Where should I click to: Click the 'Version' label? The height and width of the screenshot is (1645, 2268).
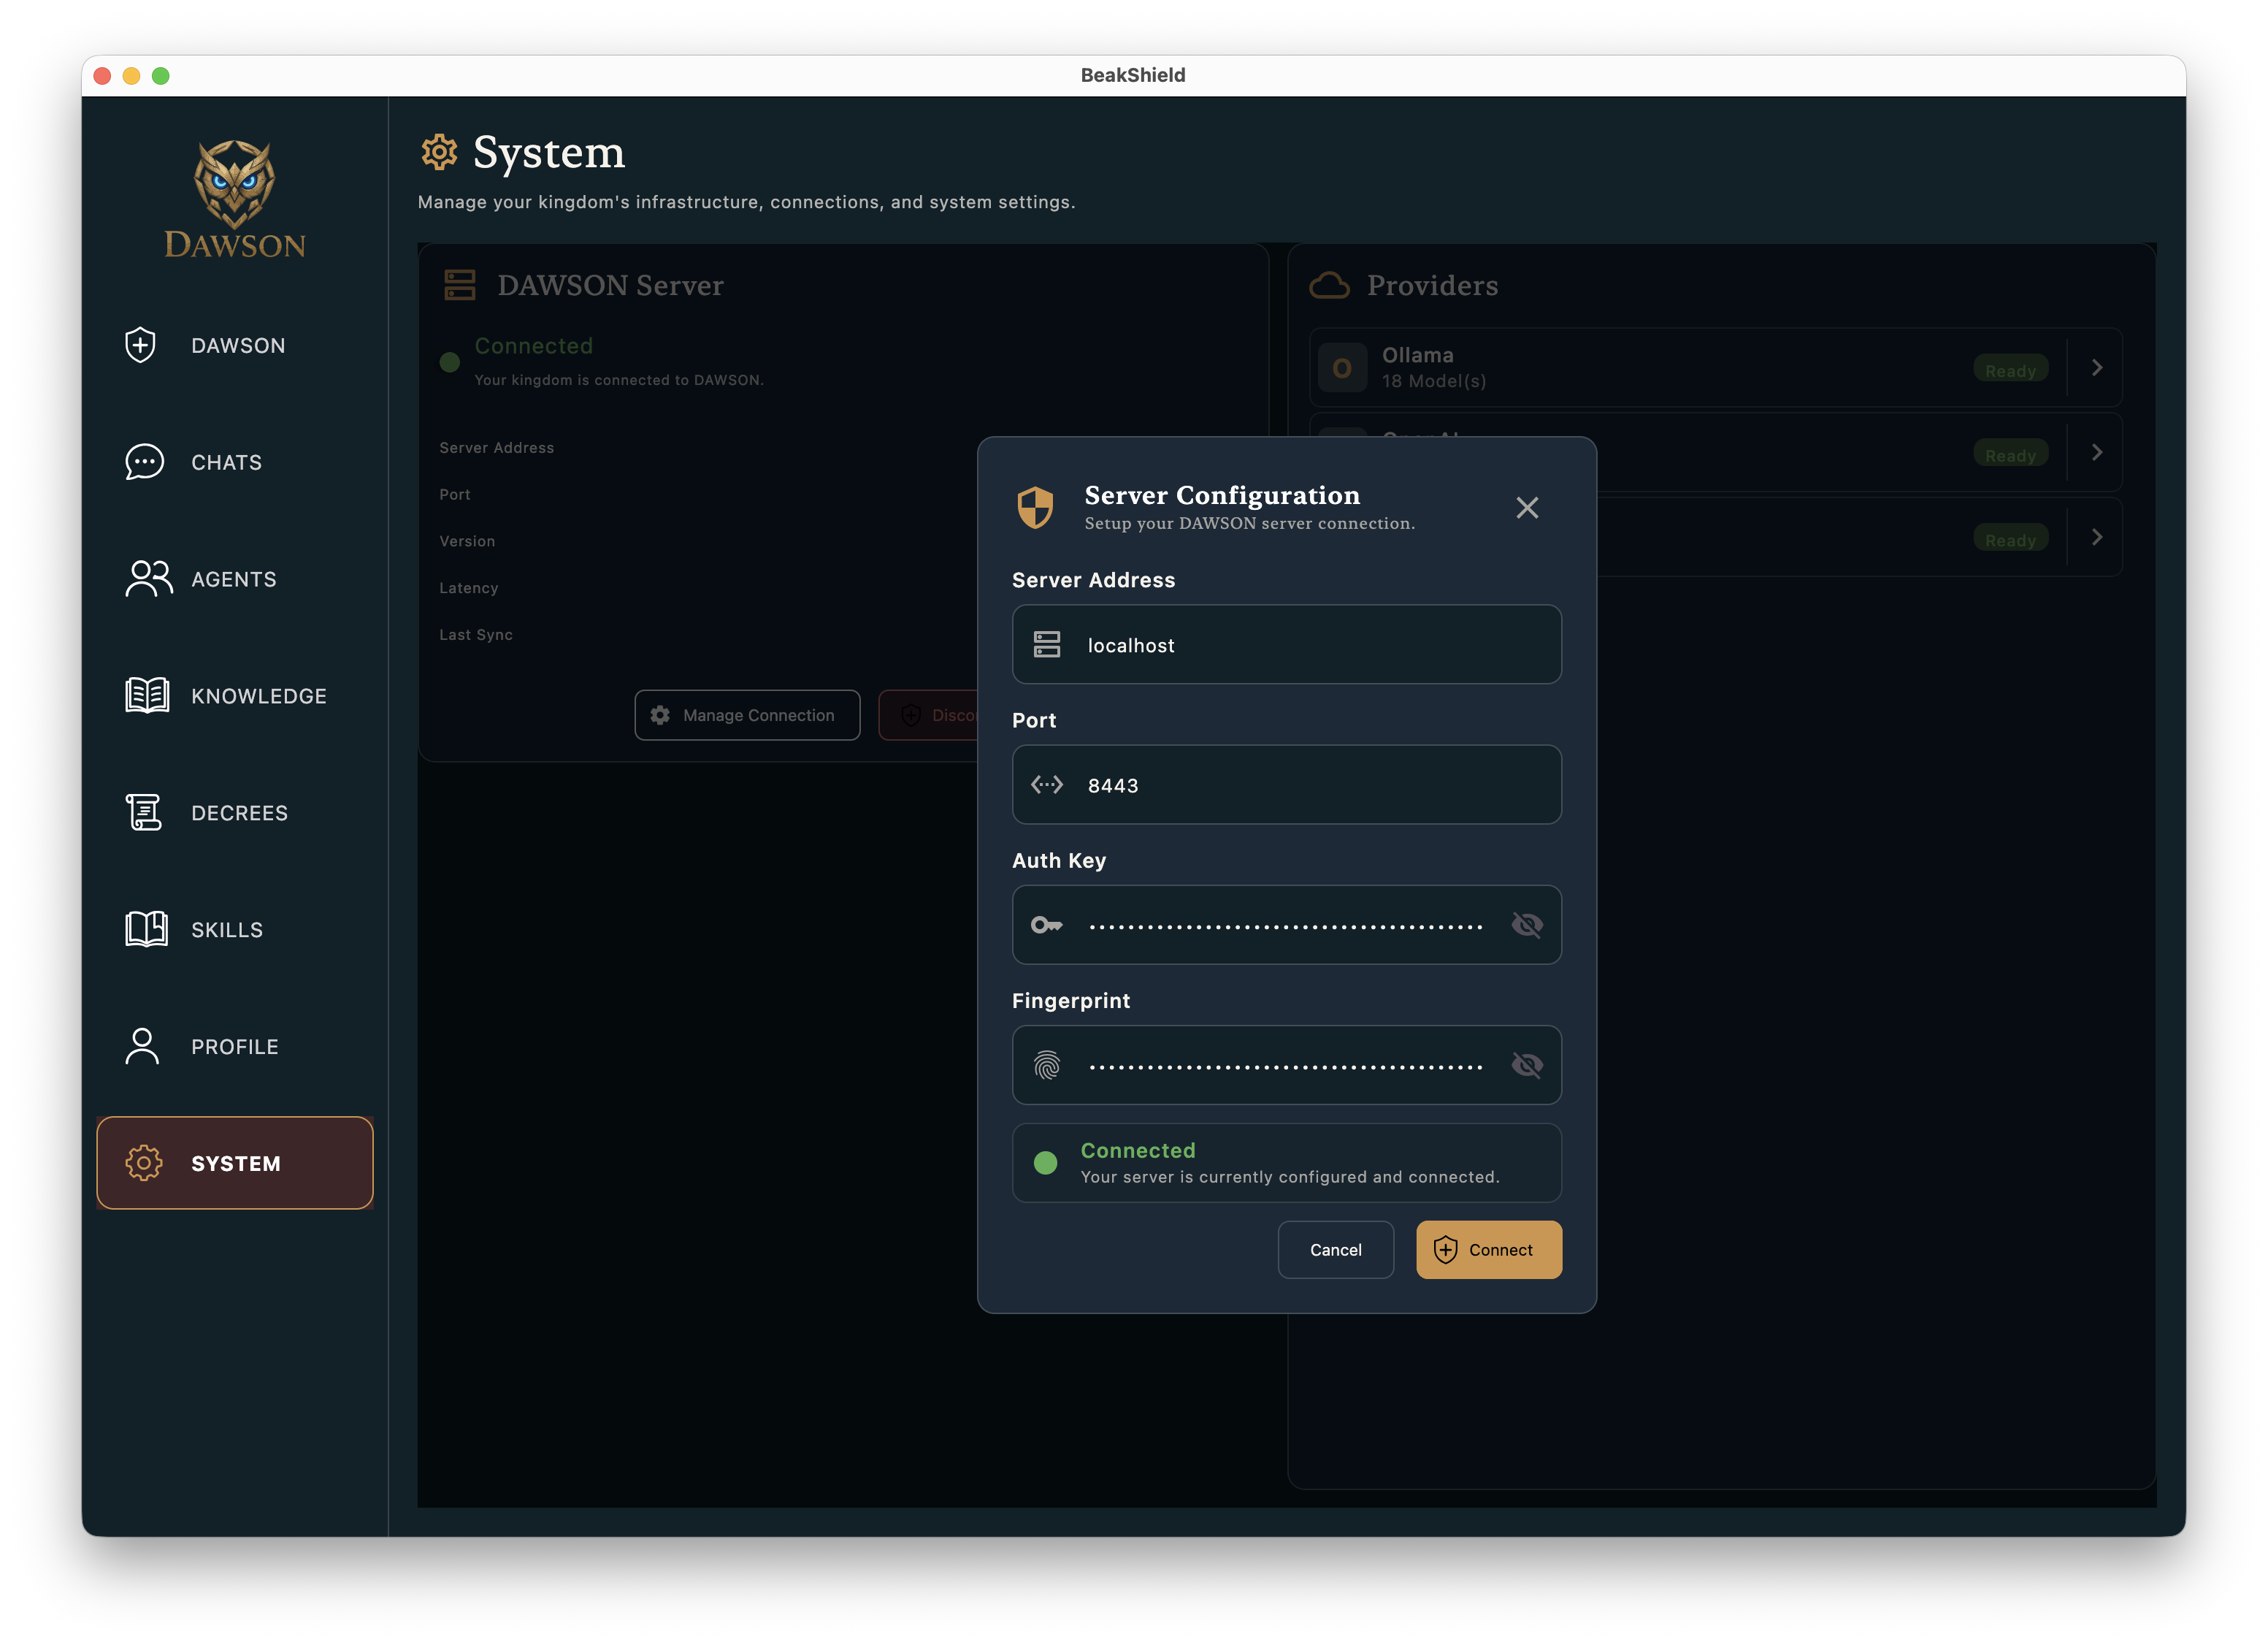pyautogui.click(x=467, y=541)
